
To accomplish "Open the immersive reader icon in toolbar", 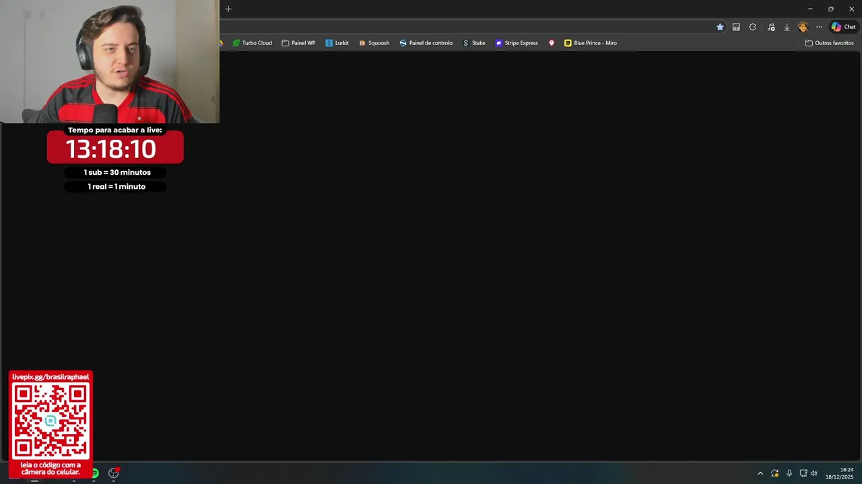I will pos(736,27).
